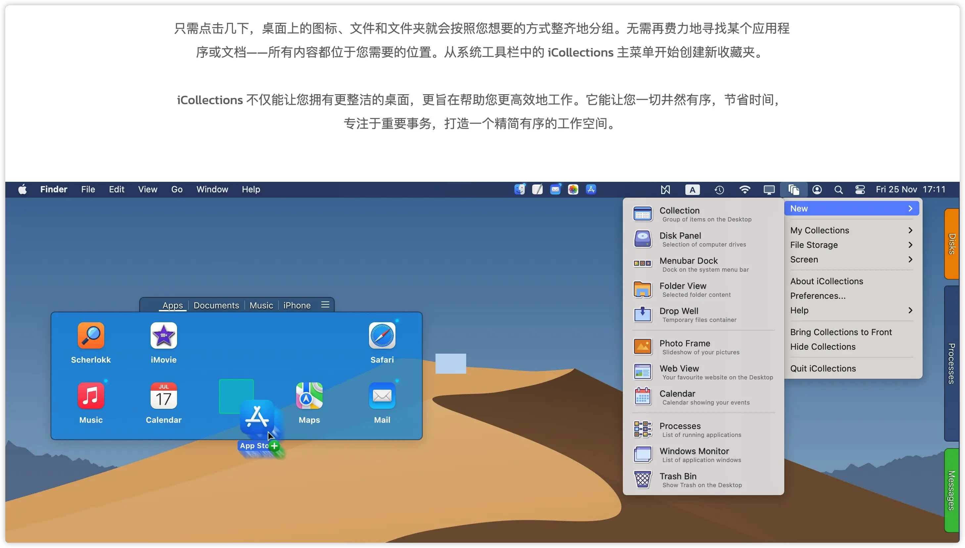Click the Finder icon in menubar dock
Image resolution: width=965 pixels, height=548 pixels.
(519, 189)
